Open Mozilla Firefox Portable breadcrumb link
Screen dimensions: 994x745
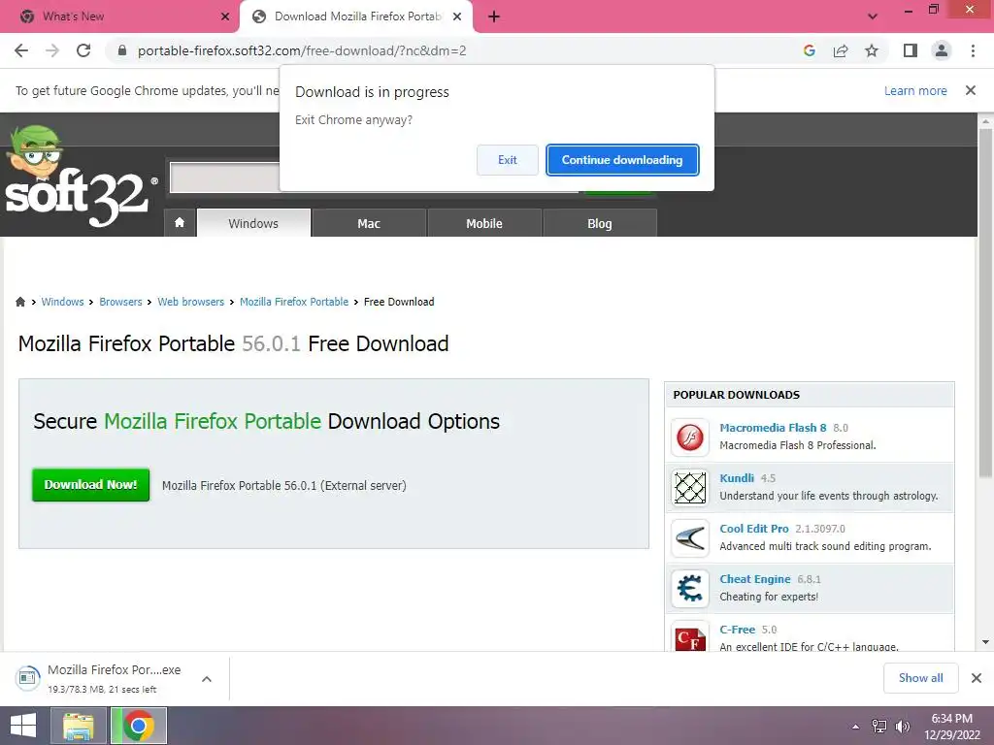tap(294, 302)
